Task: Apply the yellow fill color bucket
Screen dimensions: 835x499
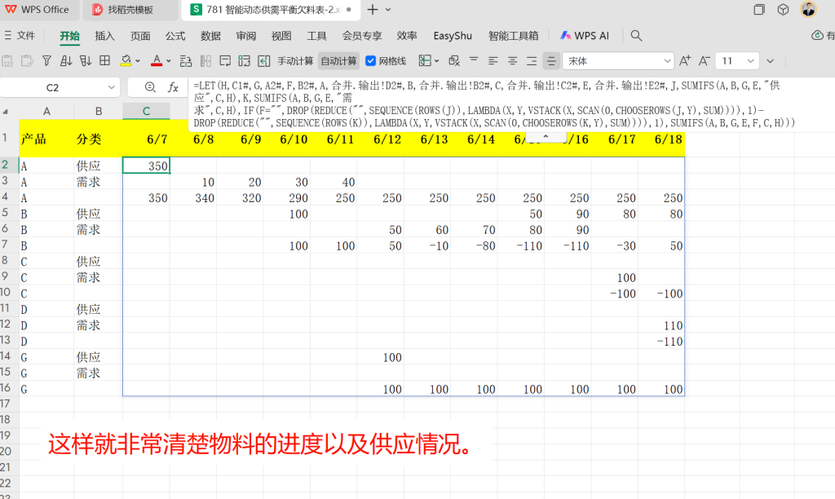Action: [126, 60]
